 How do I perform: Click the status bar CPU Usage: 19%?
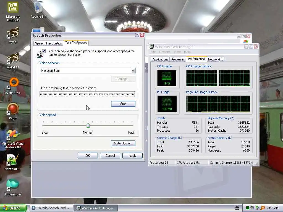pyautogui.click(x=188, y=163)
